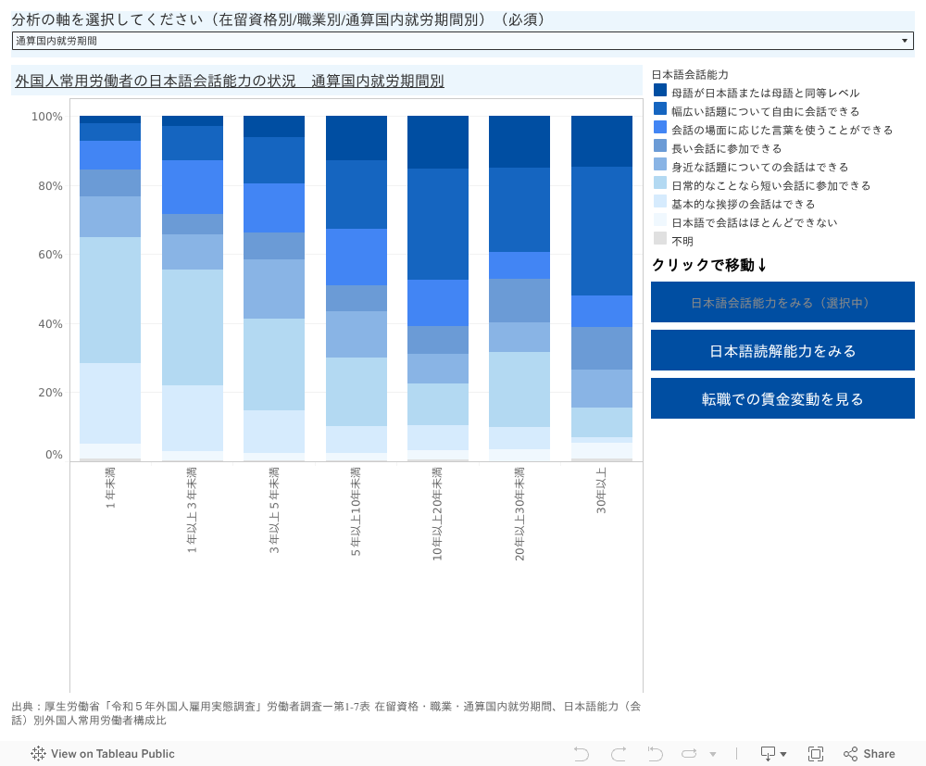Enter full screen mode
The width and height of the screenshot is (926, 766).
pos(816,754)
